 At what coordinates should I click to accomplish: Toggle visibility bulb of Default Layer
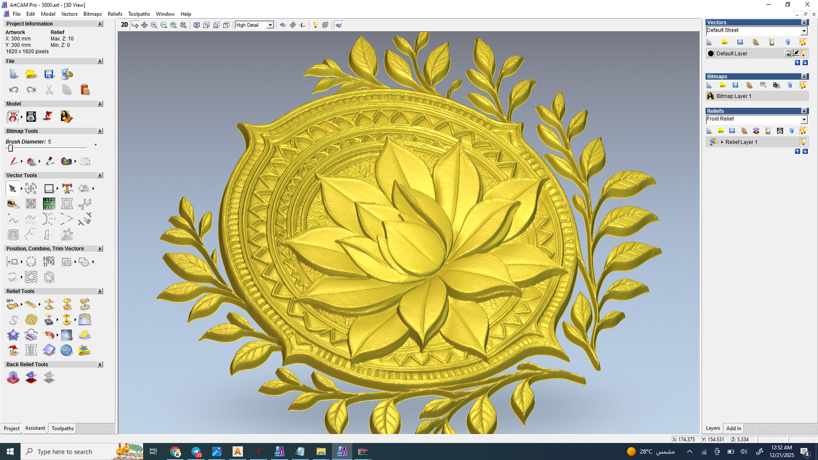(804, 54)
